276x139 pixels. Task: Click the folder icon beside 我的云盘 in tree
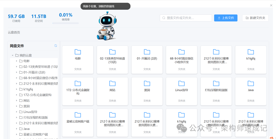[17, 55]
